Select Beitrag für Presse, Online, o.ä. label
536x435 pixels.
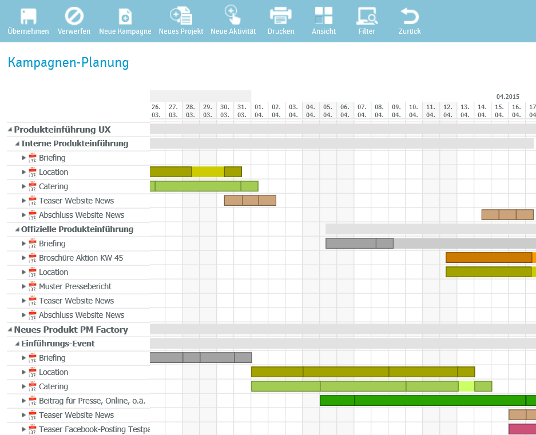[x=92, y=401]
